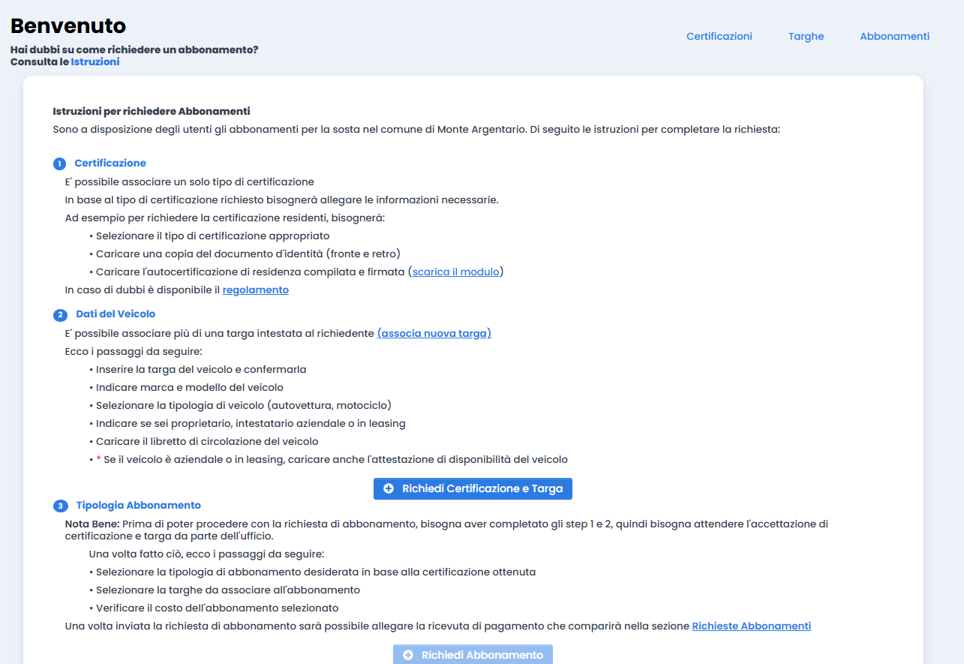Open the Richieste Abbonamenti link
This screenshot has height=664, width=964.
751,625
